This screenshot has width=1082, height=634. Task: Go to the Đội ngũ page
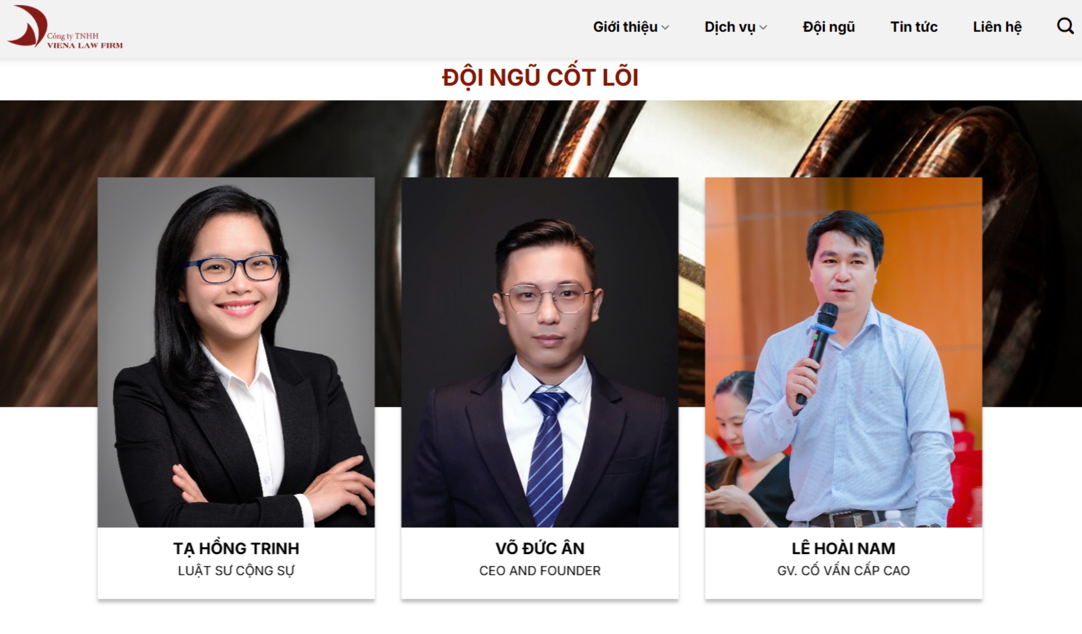828,27
